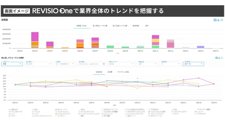Click the yellow line low point at 2025-10
The height and width of the screenshot is (126, 225).
pyautogui.click(x=137, y=88)
